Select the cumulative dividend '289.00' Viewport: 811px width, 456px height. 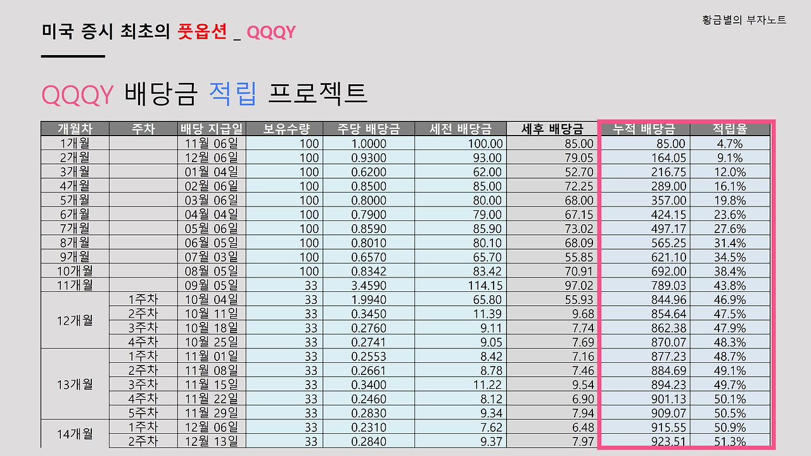click(668, 186)
